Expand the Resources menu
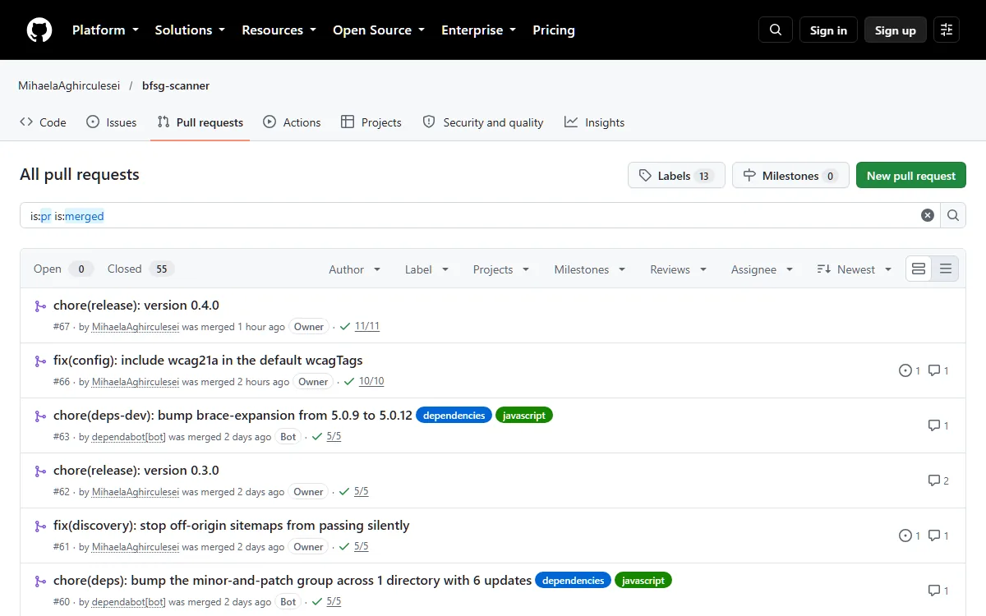 point(279,30)
